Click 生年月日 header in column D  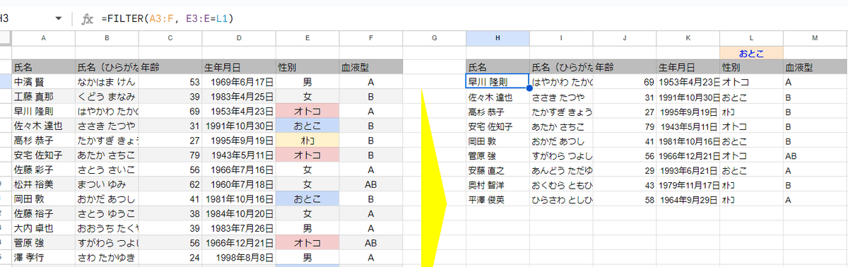(x=240, y=67)
